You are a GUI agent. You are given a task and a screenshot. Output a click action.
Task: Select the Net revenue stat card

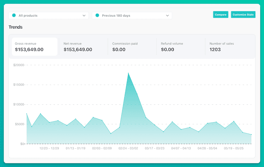(83, 47)
